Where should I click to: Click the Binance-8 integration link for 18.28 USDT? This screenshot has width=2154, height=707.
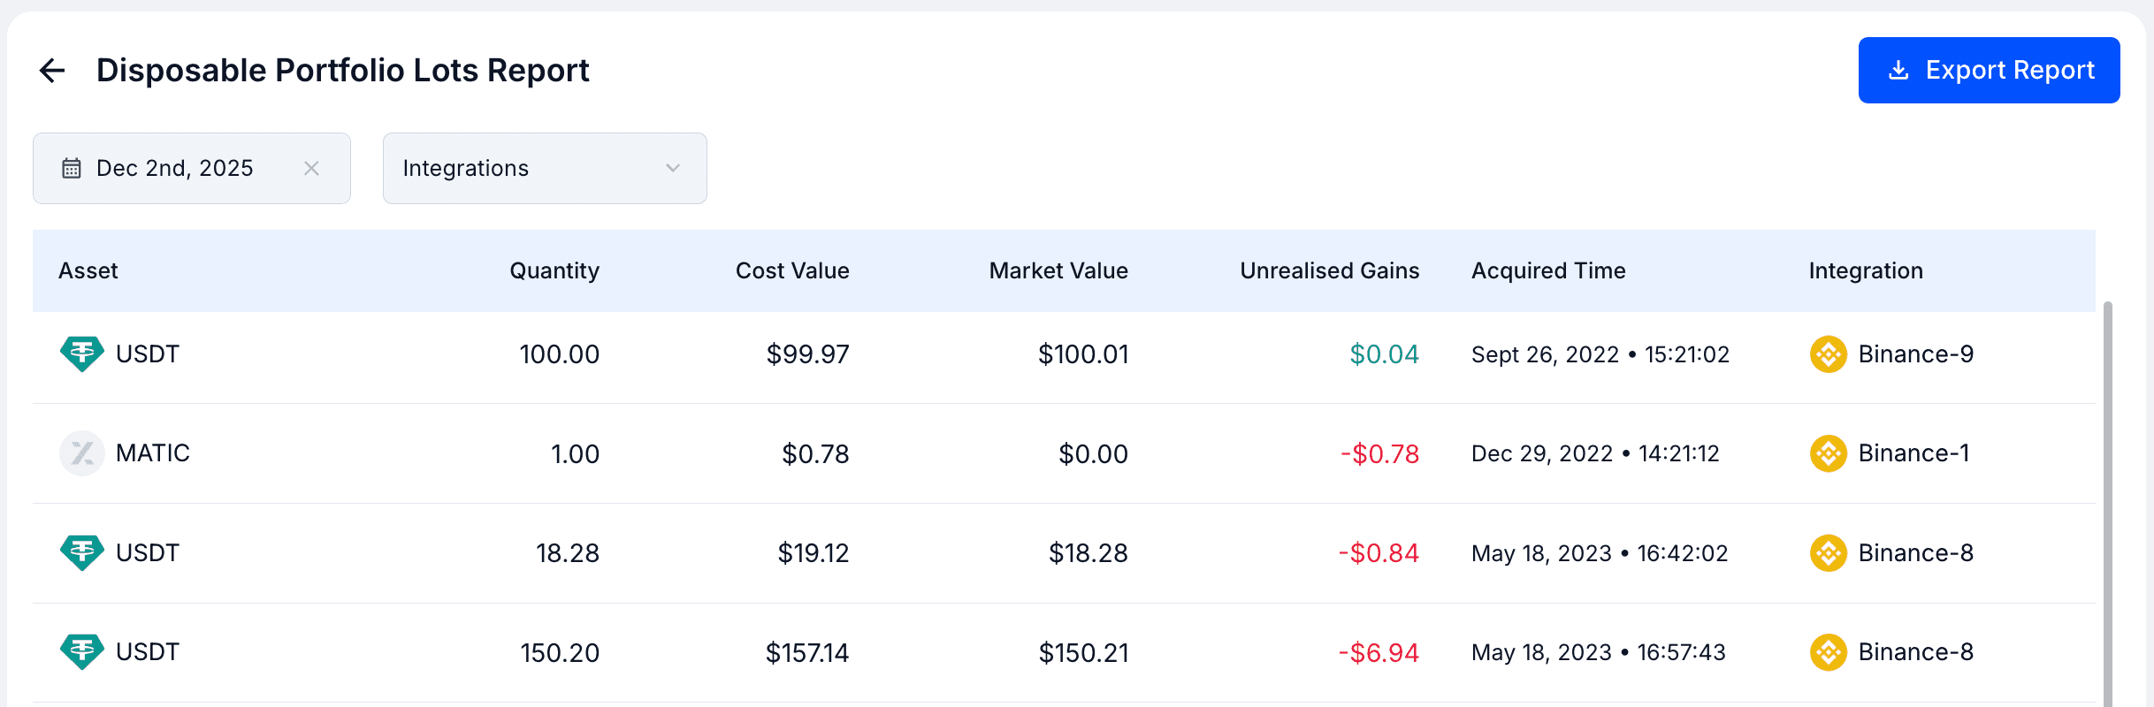[1915, 553]
